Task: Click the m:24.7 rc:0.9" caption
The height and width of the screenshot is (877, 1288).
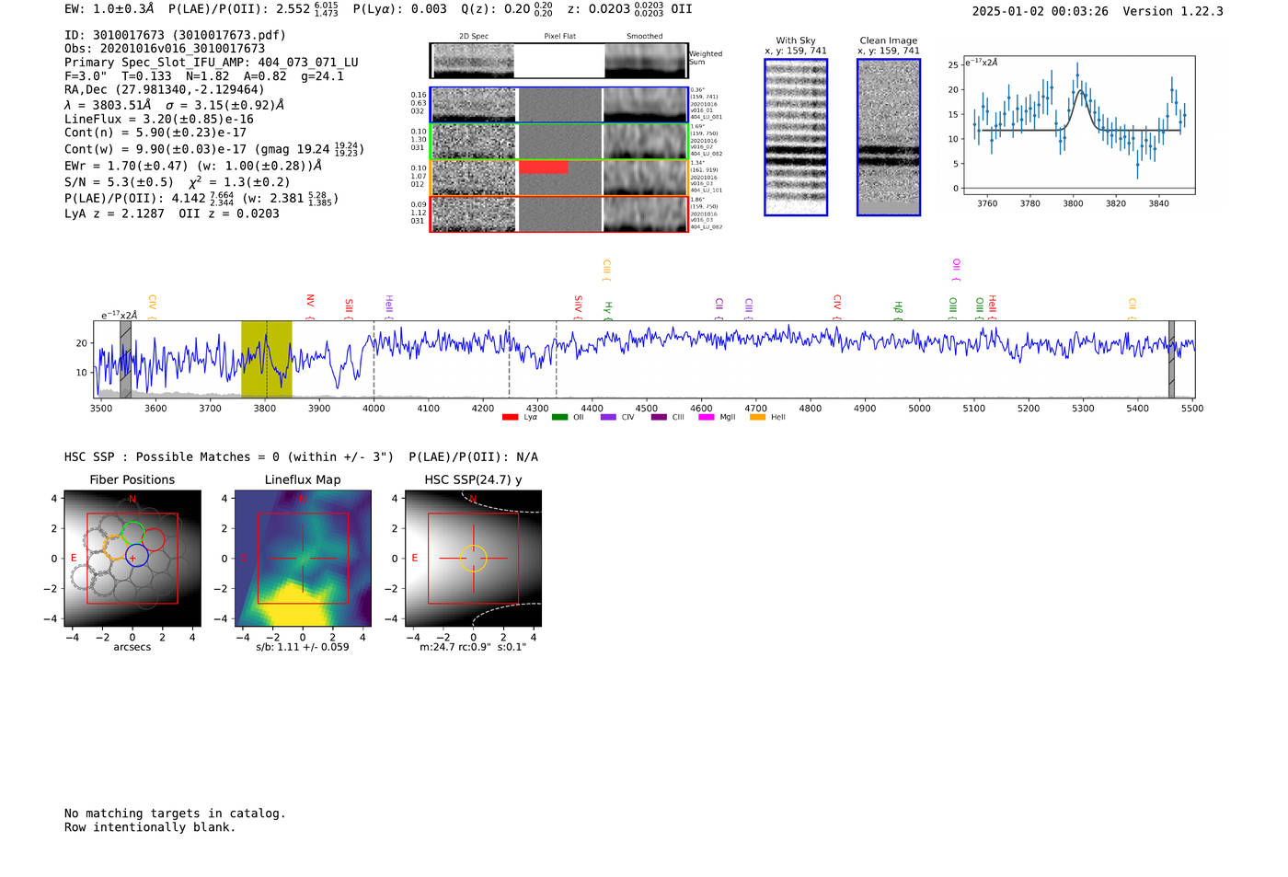Action: click(x=473, y=647)
